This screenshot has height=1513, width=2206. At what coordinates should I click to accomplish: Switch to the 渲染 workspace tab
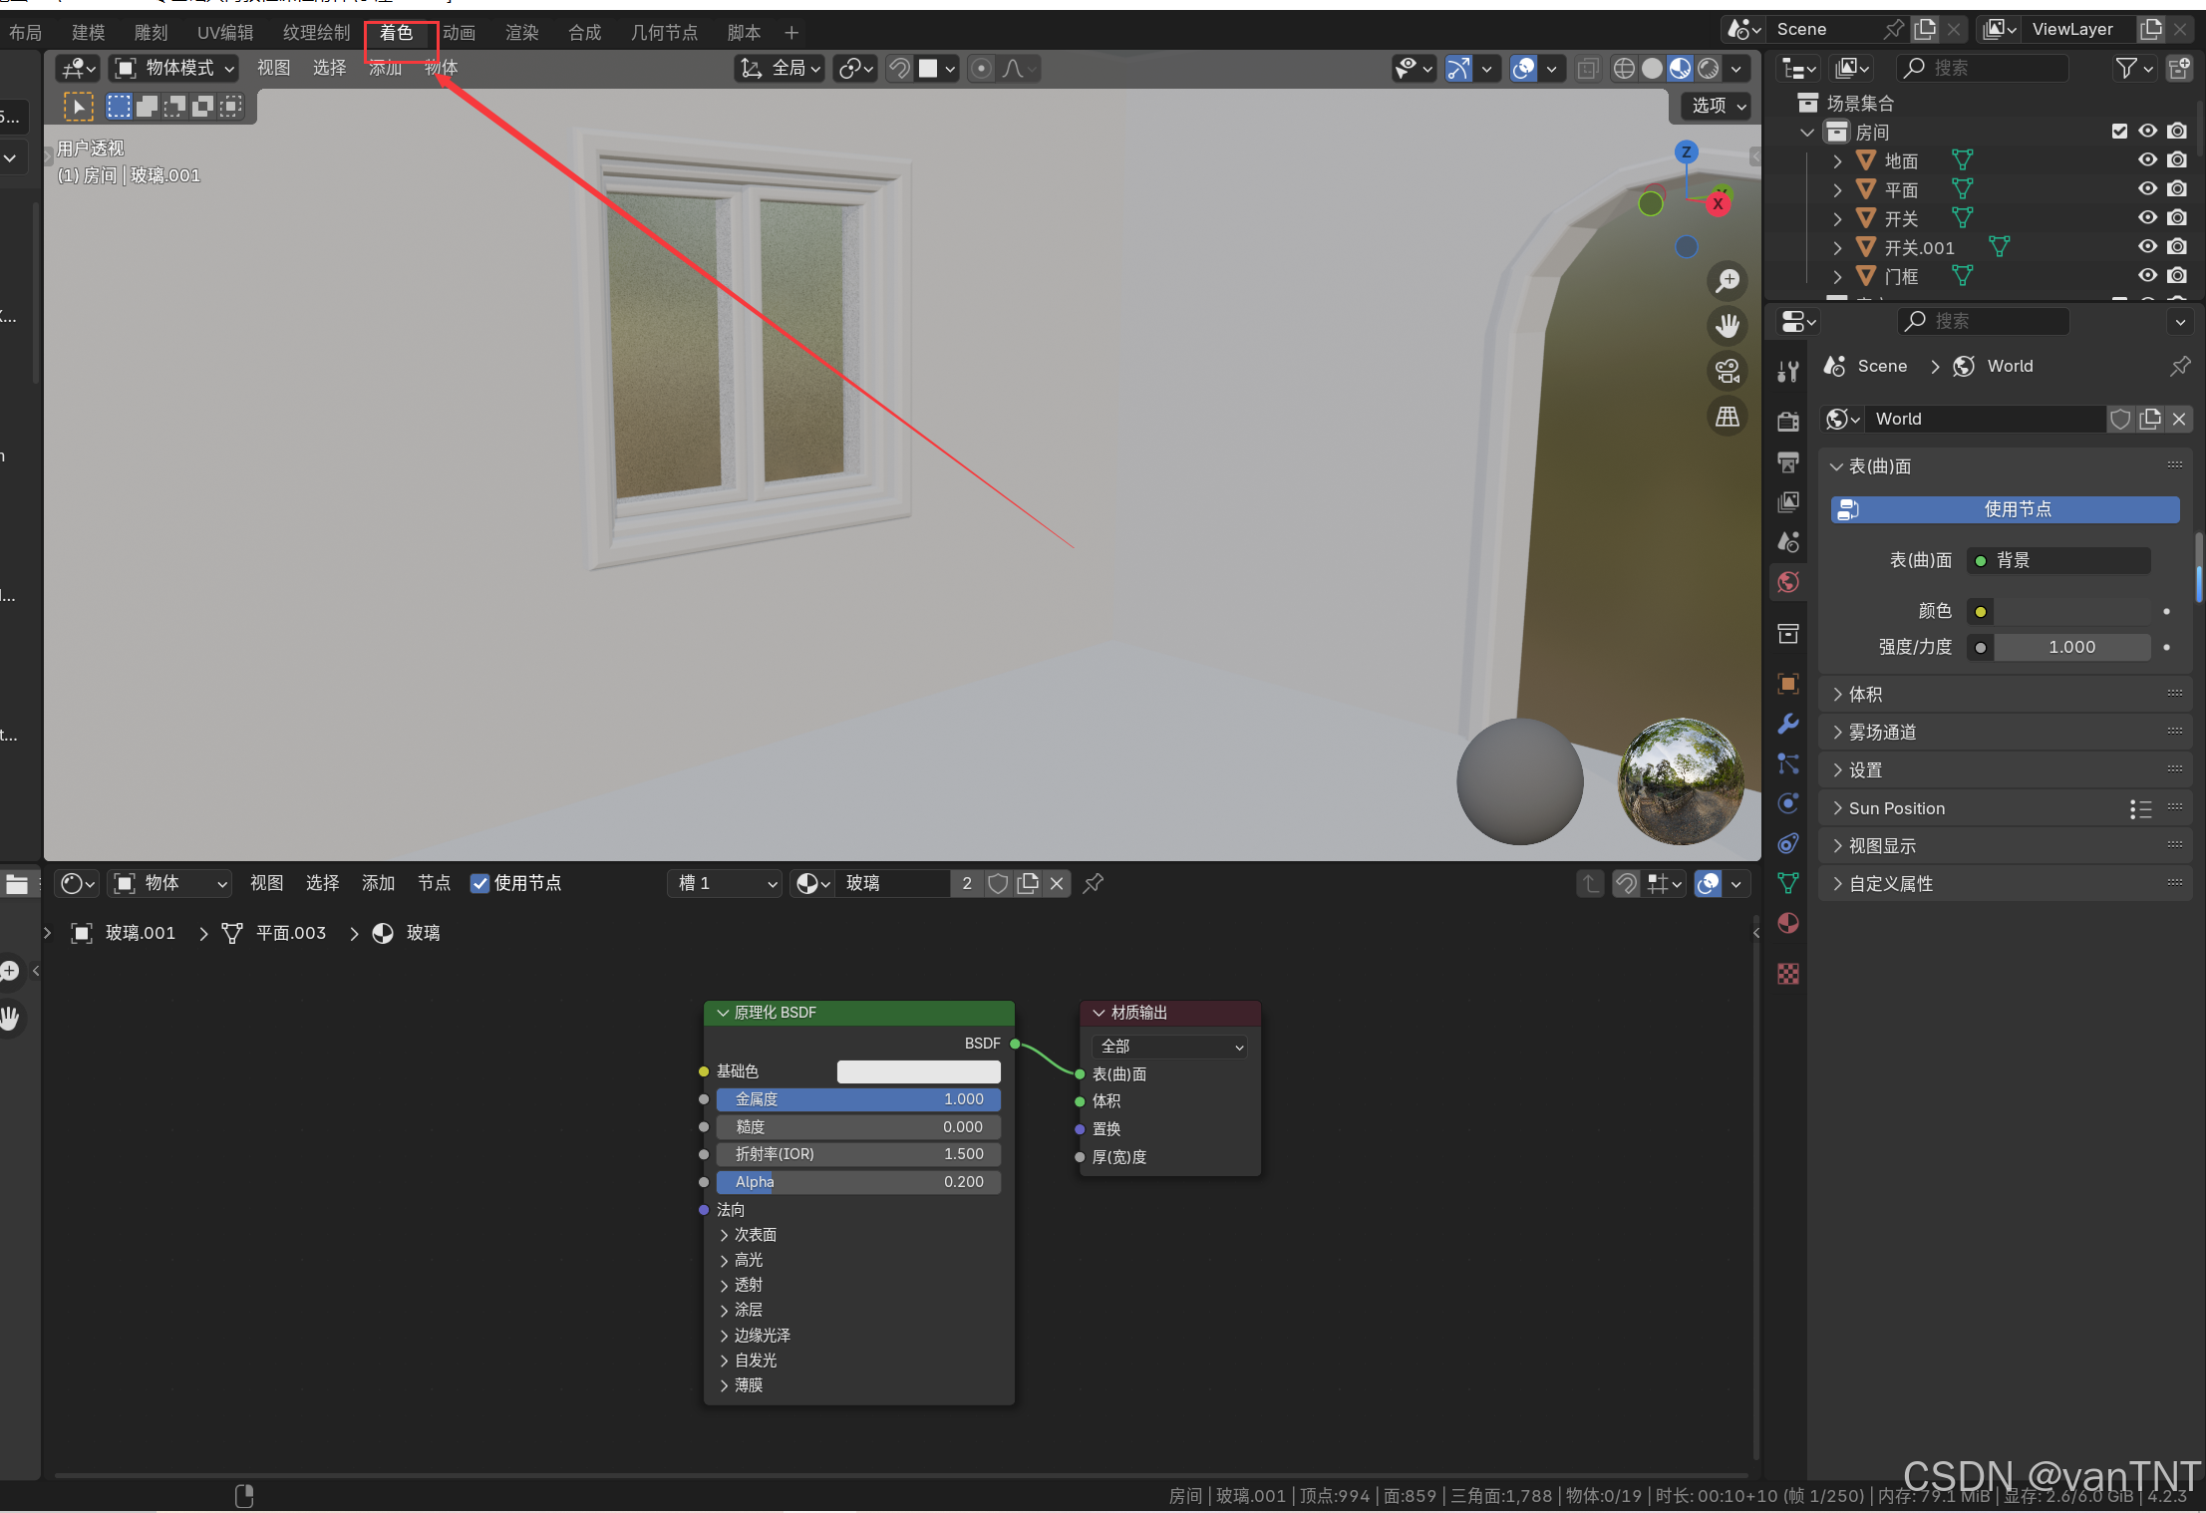point(521,33)
